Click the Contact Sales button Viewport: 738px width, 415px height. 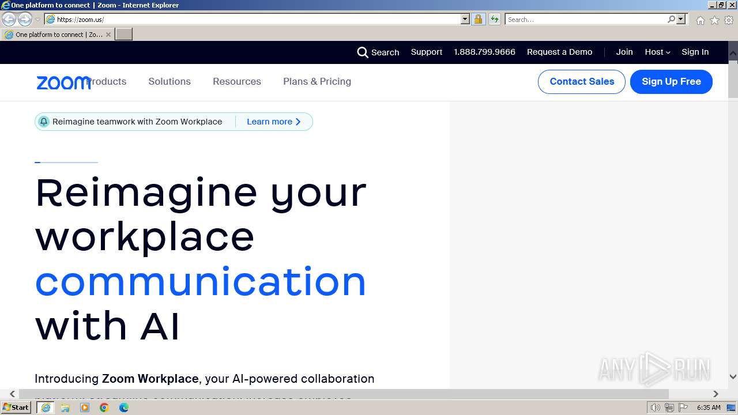582,81
